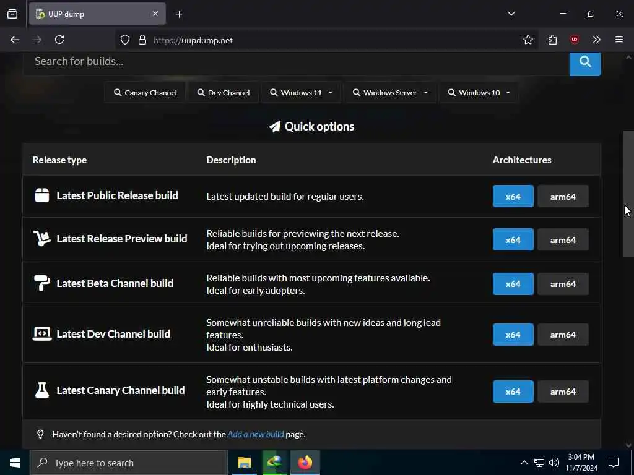Select x64 for Latest Canary Channel build
634x475 pixels.
[x=513, y=392]
